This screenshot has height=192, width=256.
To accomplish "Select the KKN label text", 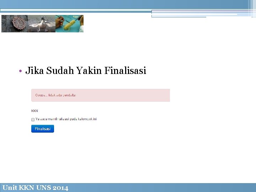I will coord(34,111).
